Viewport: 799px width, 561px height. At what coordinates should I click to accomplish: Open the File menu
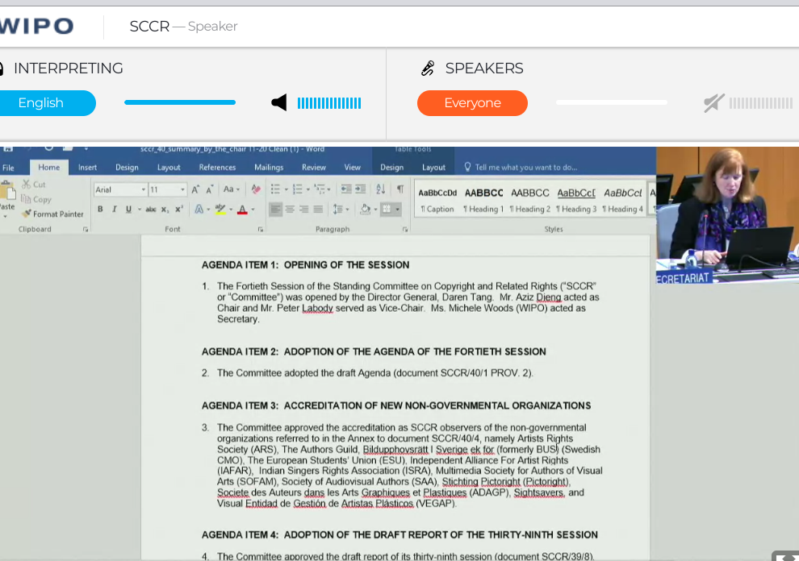click(x=8, y=168)
